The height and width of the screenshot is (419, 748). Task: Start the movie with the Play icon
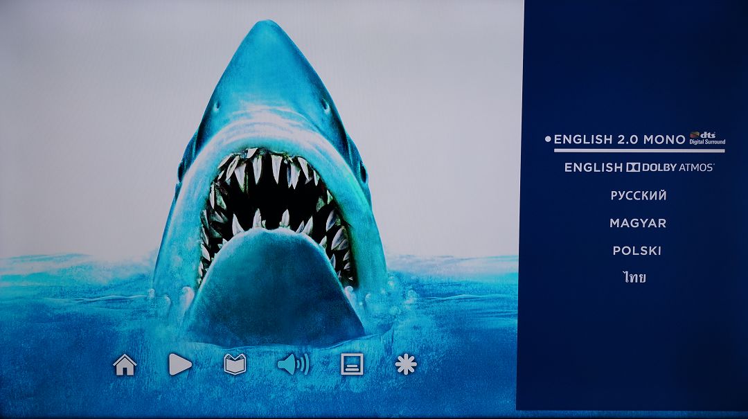pyautogui.click(x=180, y=364)
